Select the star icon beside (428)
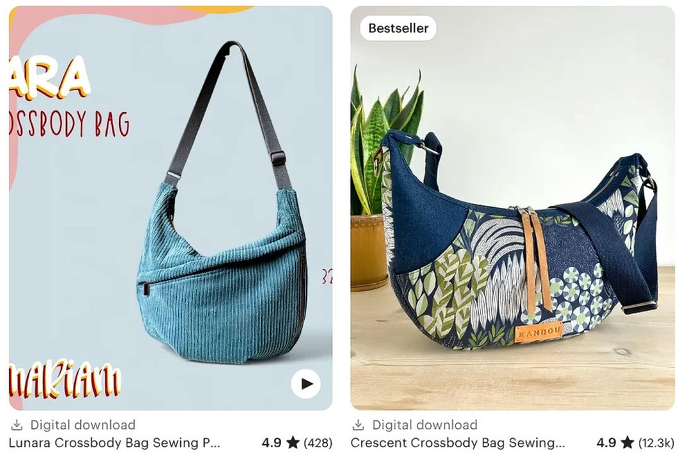678x453 pixels. [x=293, y=442]
